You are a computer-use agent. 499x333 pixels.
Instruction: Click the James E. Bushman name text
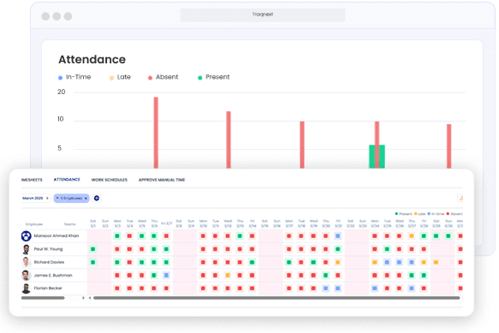53,275
